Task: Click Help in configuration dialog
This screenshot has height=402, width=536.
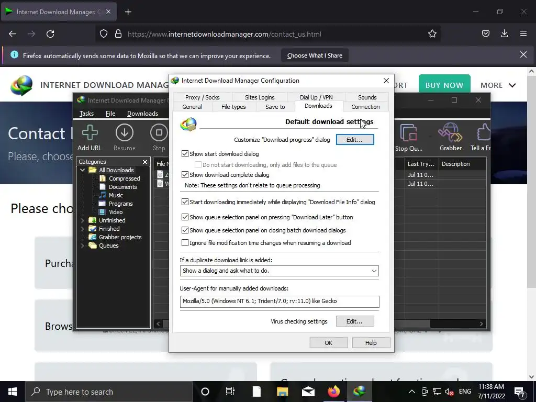Action: 371,342
